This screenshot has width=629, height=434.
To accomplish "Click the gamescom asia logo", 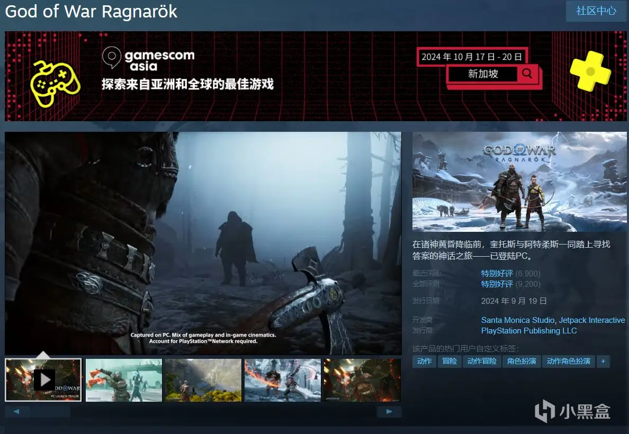I will click(x=148, y=59).
